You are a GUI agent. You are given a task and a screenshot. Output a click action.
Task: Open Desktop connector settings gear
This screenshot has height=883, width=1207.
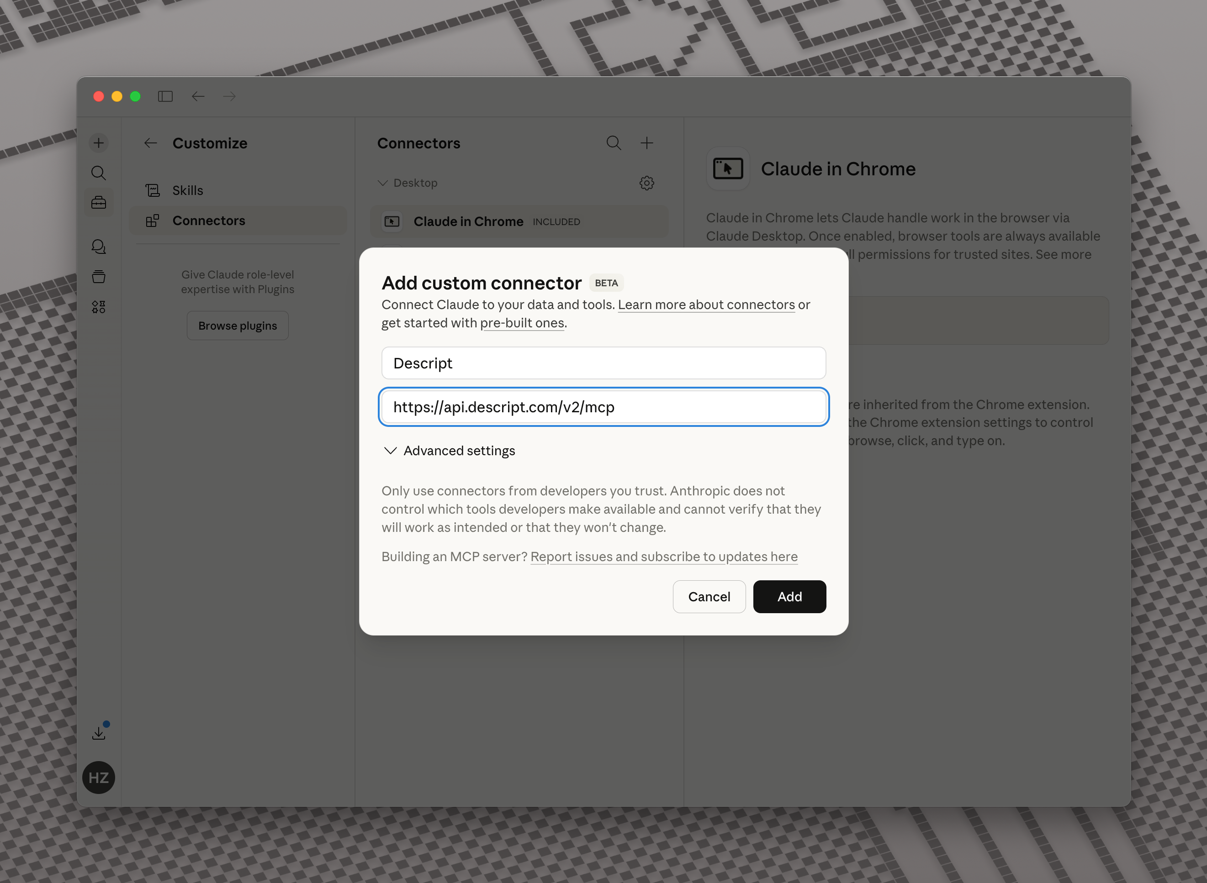tap(646, 182)
